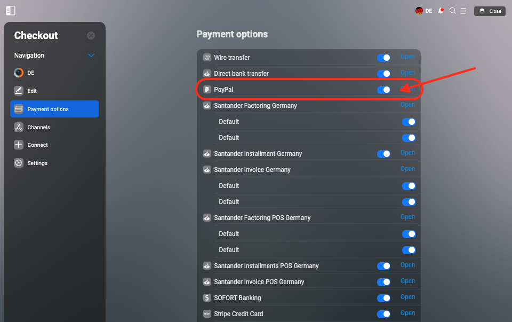Click Open for Santander Installment Germany
512x322 pixels.
[408, 153]
